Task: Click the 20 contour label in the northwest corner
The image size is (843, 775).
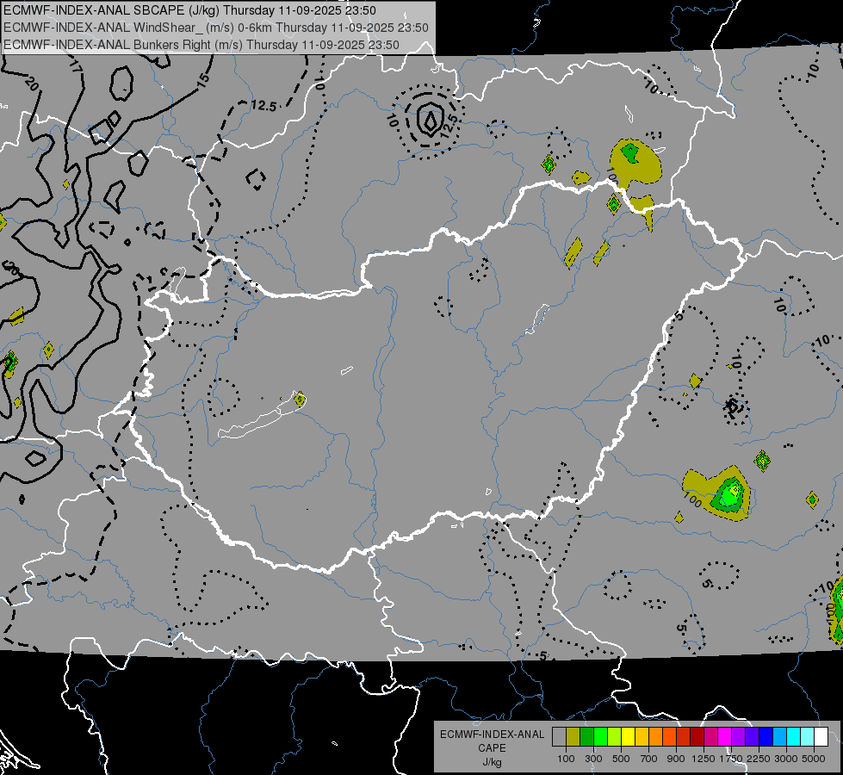Action: (x=32, y=84)
